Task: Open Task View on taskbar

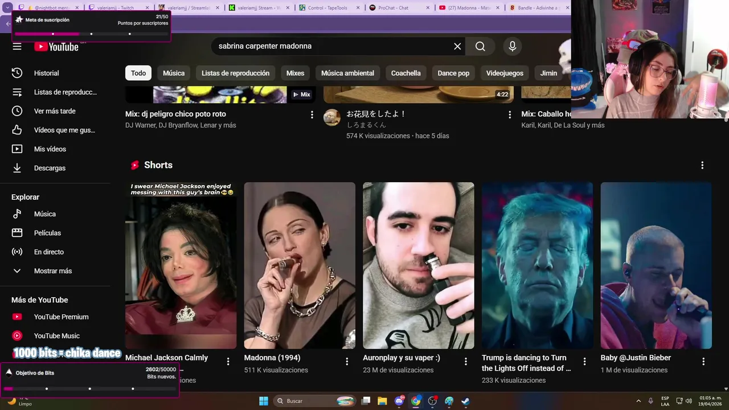Action: (x=366, y=401)
